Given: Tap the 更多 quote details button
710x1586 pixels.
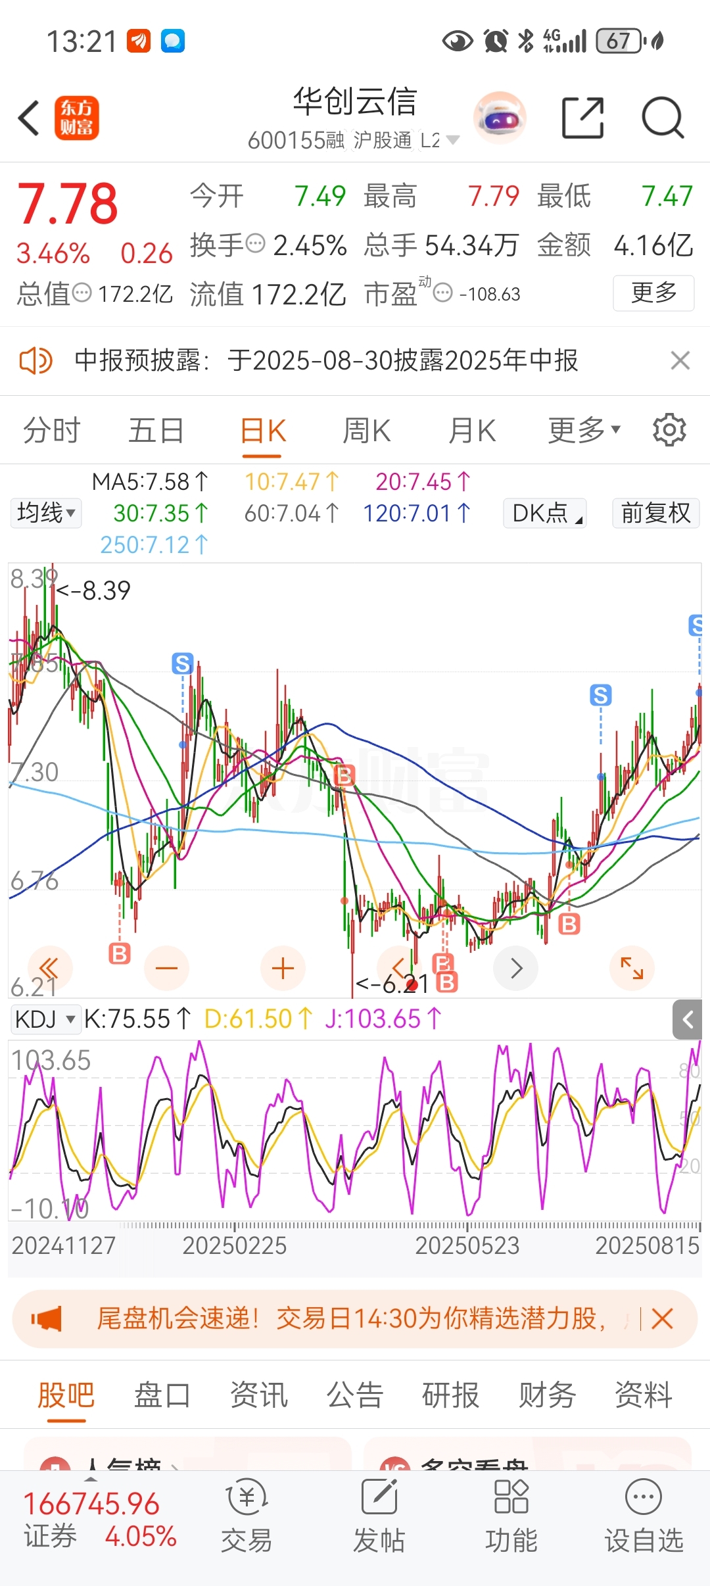Looking at the screenshot, I should click(x=653, y=293).
